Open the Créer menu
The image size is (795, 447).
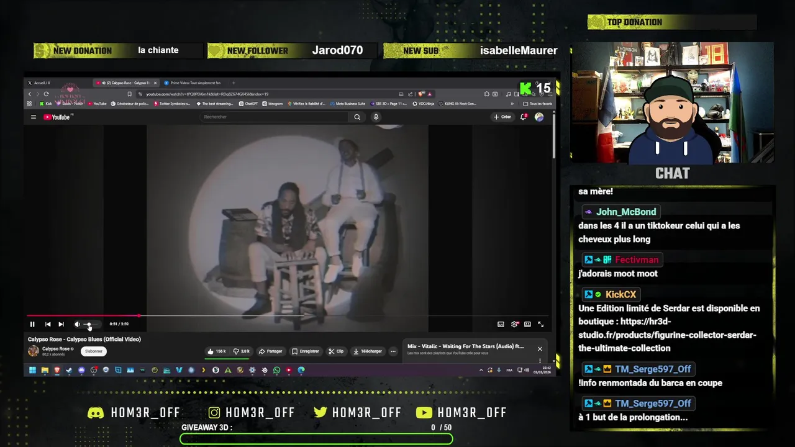coord(502,117)
